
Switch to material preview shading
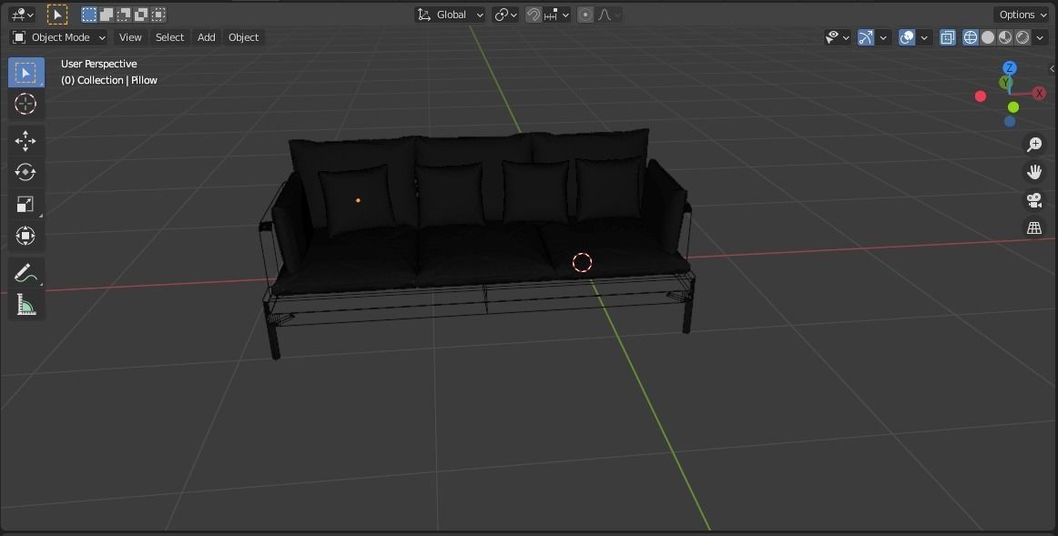click(1005, 37)
